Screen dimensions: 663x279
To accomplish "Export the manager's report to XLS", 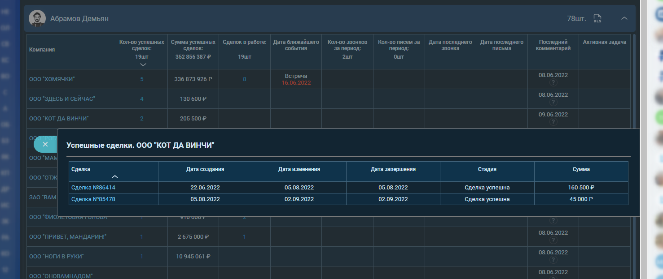I will click(597, 18).
